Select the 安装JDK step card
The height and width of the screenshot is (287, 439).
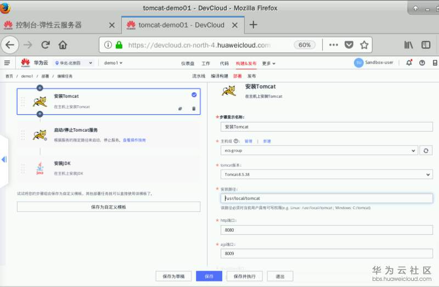click(109, 168)
